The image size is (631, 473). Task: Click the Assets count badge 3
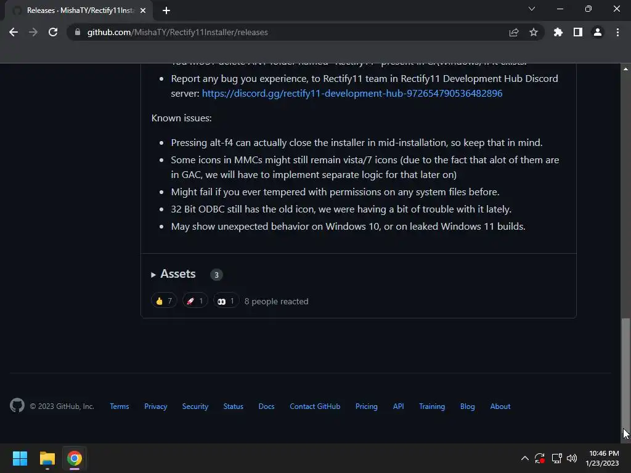tap(216, 275)
